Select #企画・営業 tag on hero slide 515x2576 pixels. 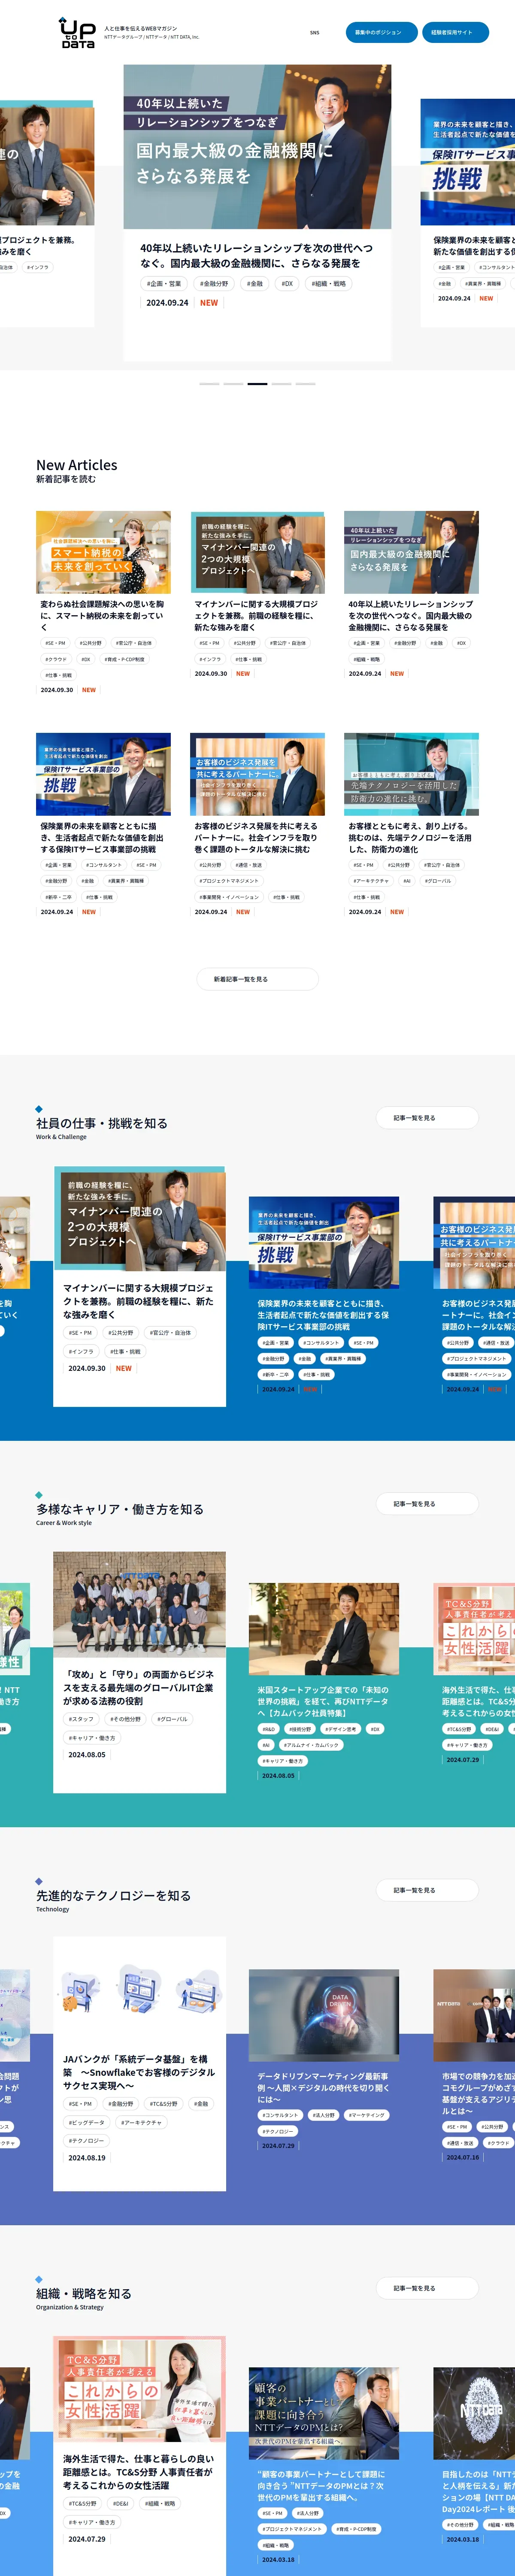tap(164, 284)
